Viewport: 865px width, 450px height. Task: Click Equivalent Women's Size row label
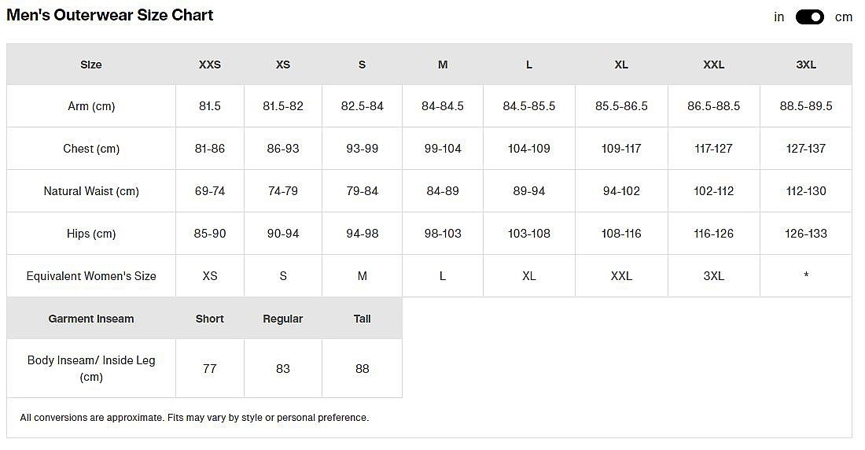click(91, 276)
